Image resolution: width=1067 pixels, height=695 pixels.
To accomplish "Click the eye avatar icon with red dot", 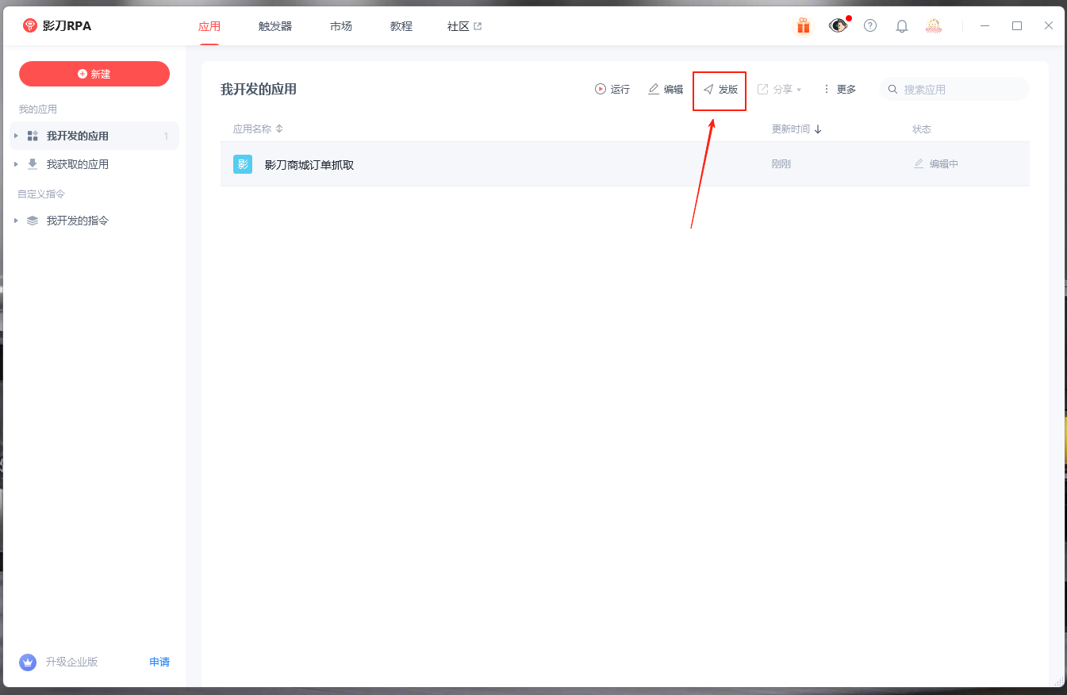I will tap(838, 26).
